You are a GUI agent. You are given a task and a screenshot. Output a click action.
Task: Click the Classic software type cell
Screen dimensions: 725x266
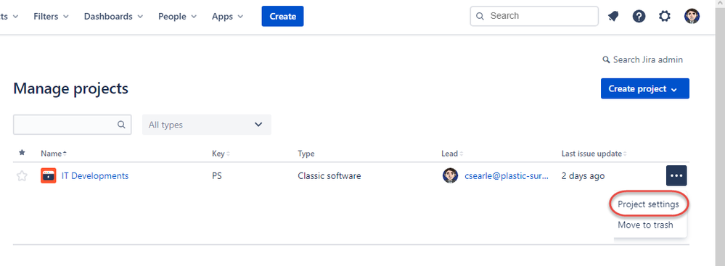329,176
